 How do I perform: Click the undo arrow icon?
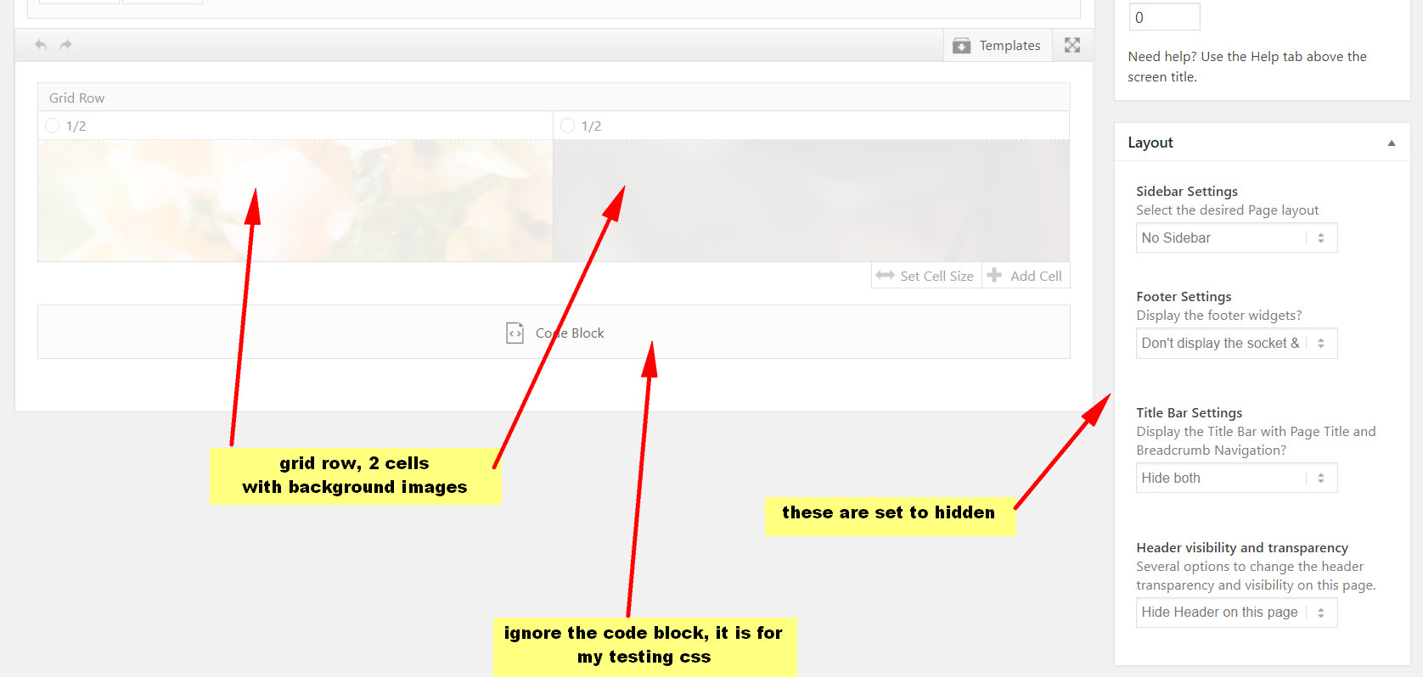(x=41, y=45)
